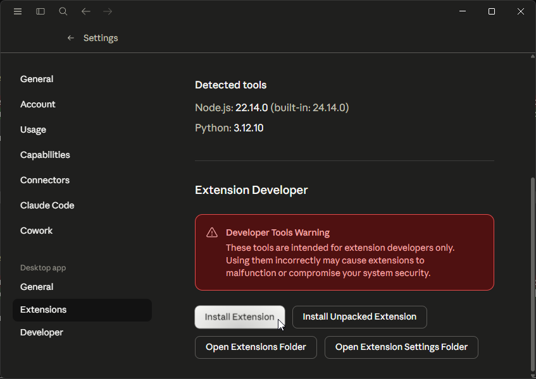Click the warning triangle in Developer Tools Warning
This screenshot has height=379, width=536.
point(211,232)
